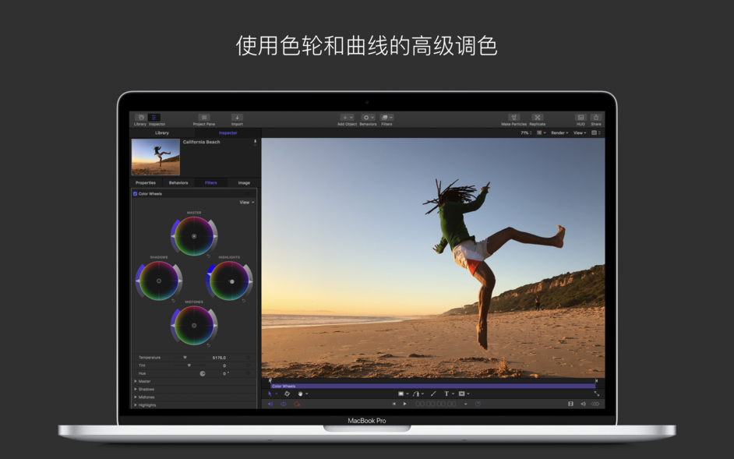Image resolution: width=734 pixels, height=459 pixels.
Task: Open the HUD panel icon
Action: point(581,117)
